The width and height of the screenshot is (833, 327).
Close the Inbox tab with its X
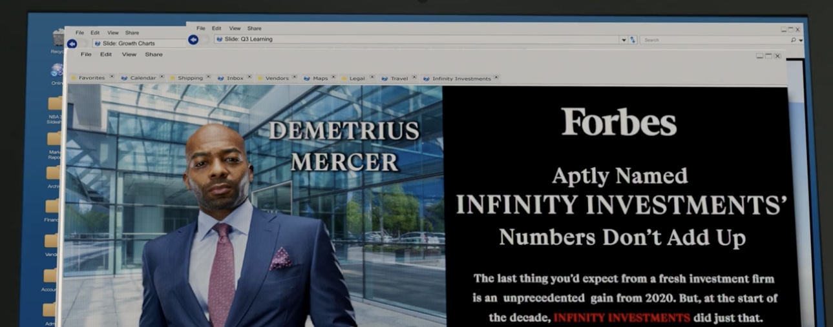(x=249, y=76)
